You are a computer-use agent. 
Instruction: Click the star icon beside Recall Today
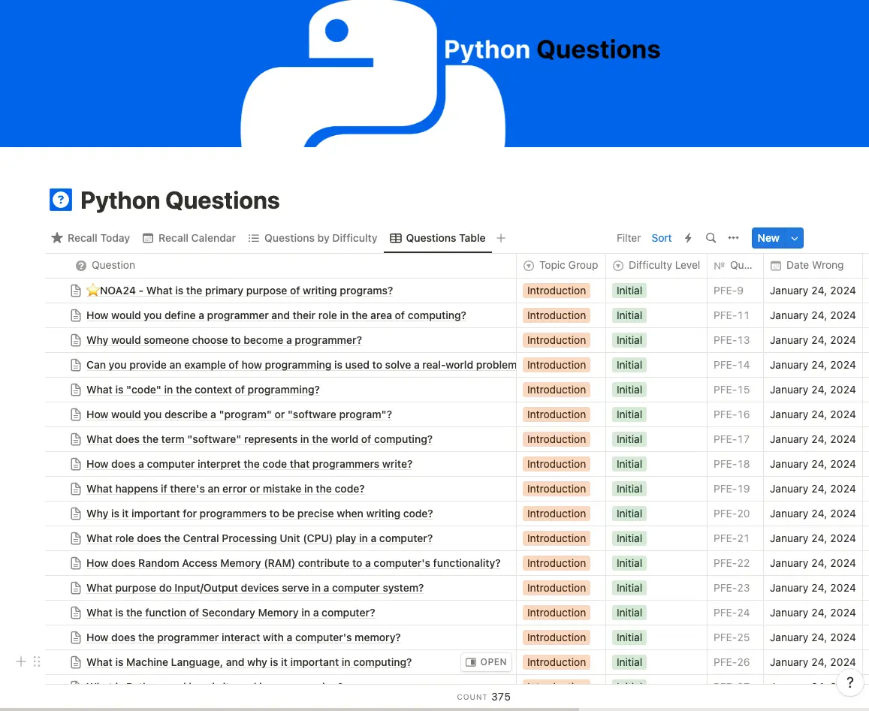point(57,238)
